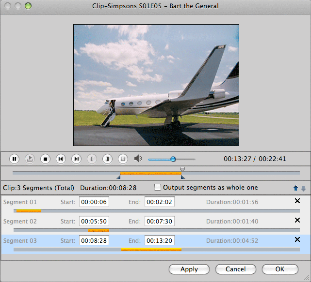Click the Segment 02 End time field
311x282 pixels.
click(x=160, y=221)
